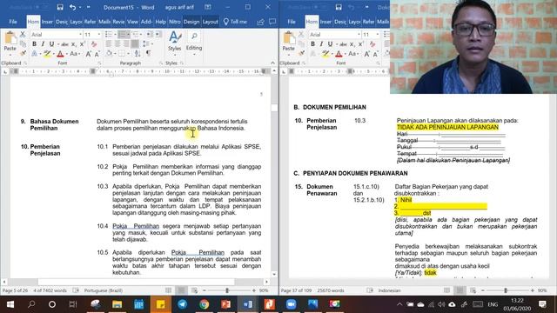This screenshot has width=557, height=313.
Task: Click Shrink Font icon in left window
Action: click(97, 54)
